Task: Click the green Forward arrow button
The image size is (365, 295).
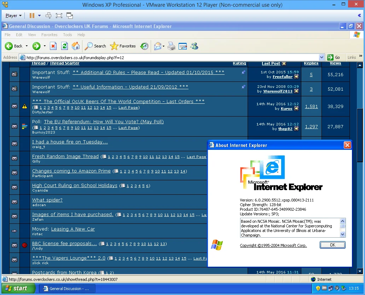Action: click(x=36, y=46)
